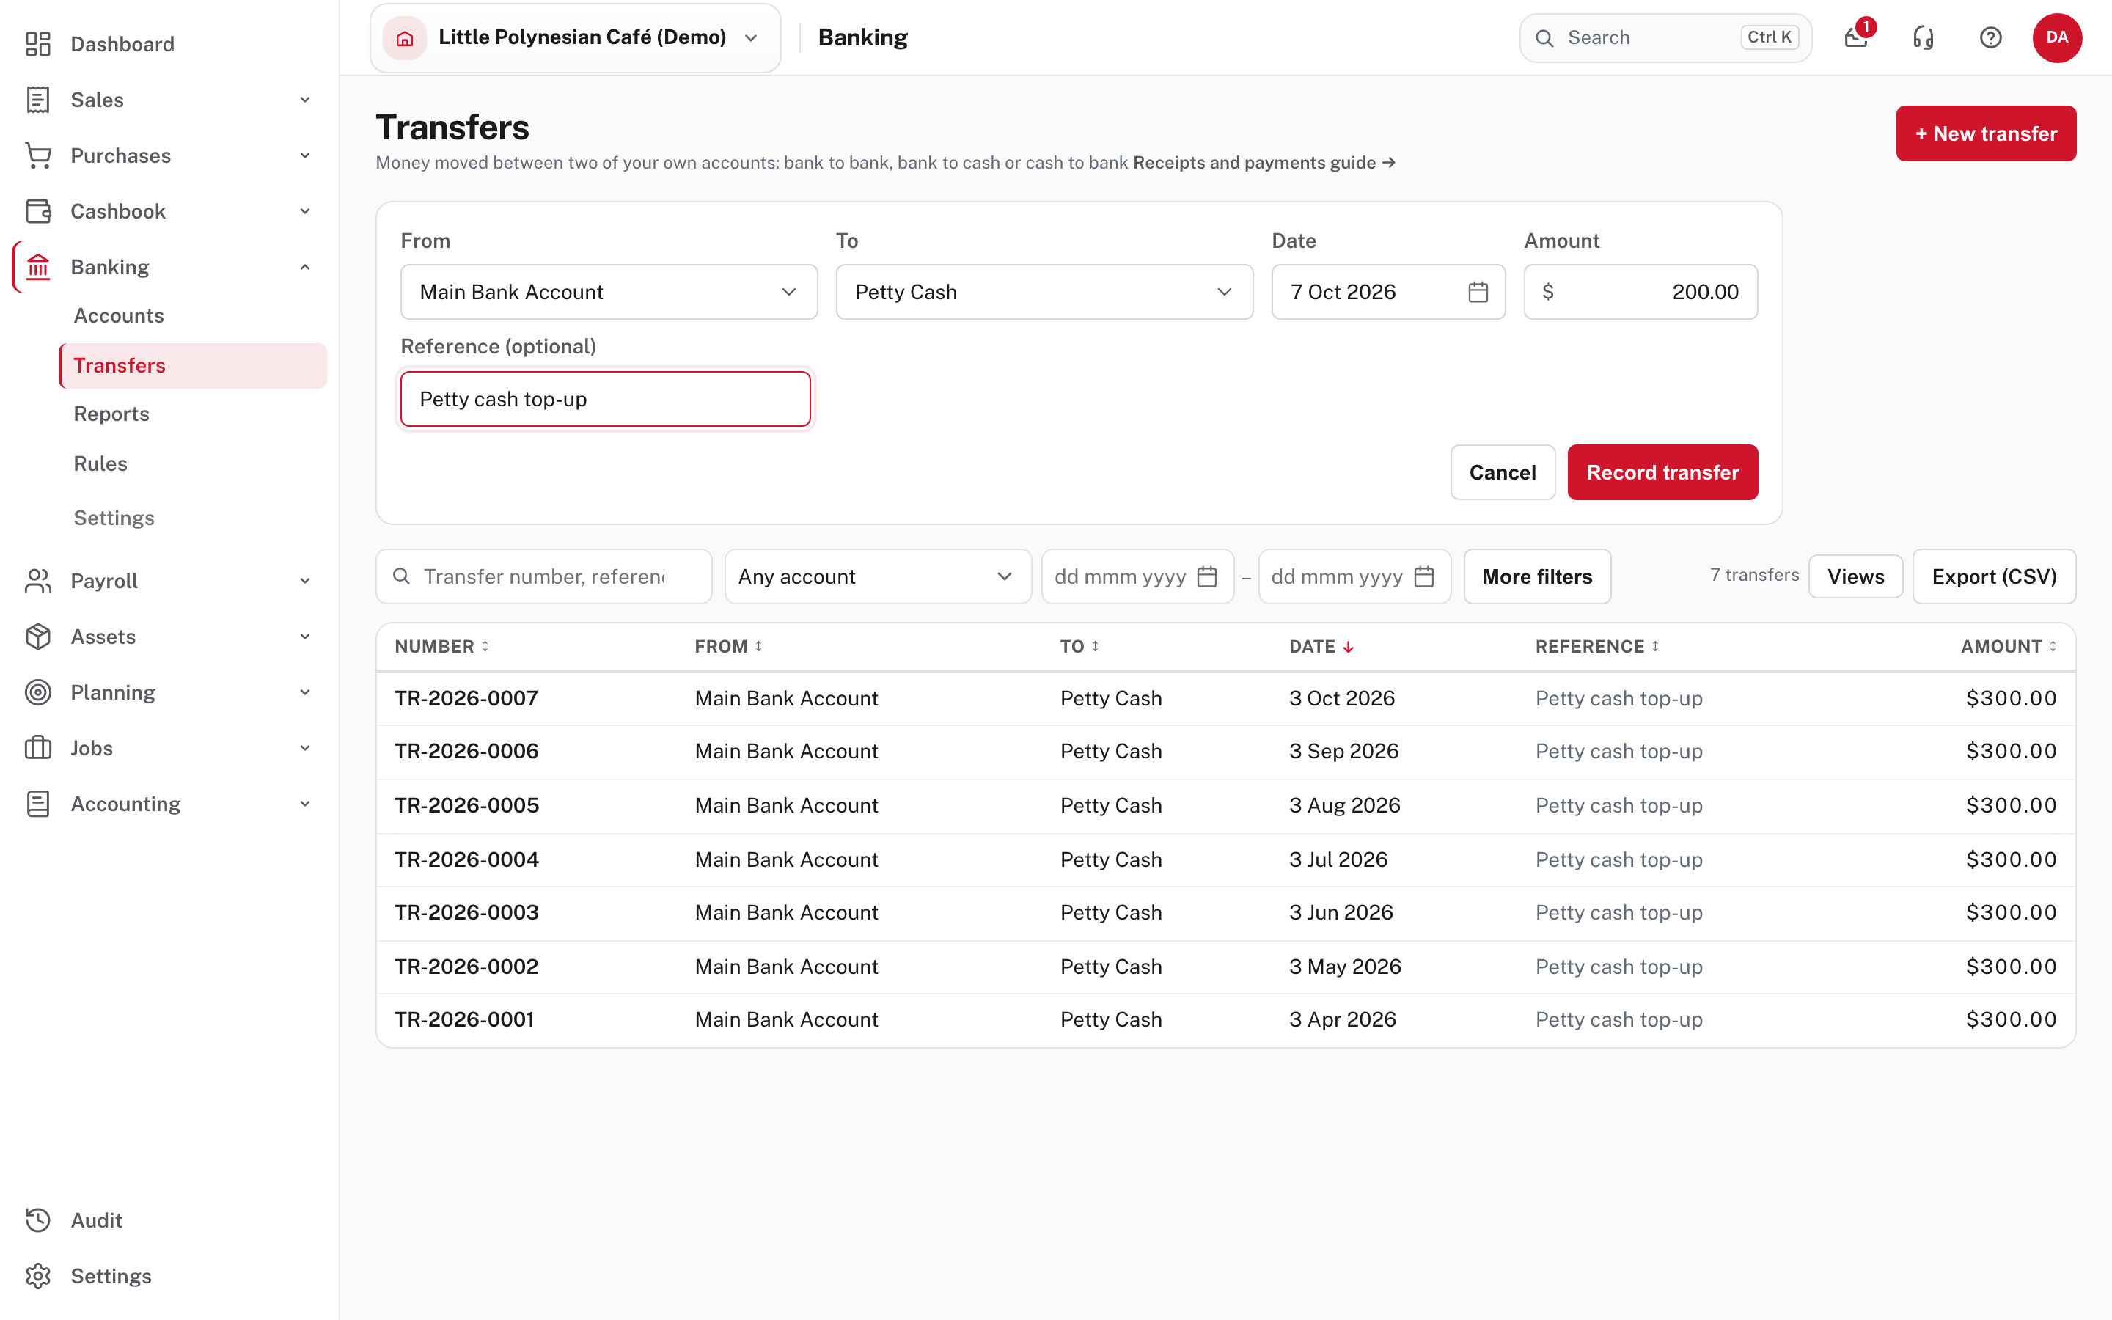The width and height of the screenshot is (2112, 1320).
Task: Open Reports under Banking
Action: point(111,414)
